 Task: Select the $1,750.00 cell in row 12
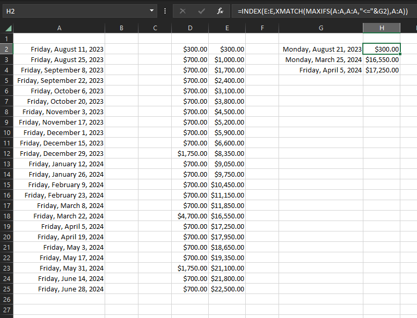(190, 154)
